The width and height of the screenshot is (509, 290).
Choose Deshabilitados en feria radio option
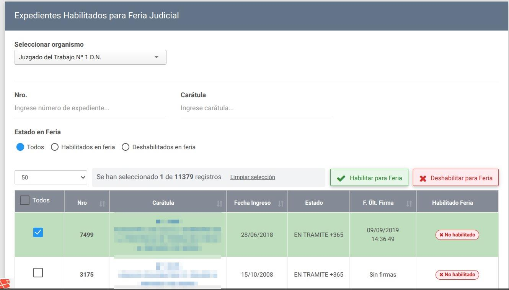126,147
